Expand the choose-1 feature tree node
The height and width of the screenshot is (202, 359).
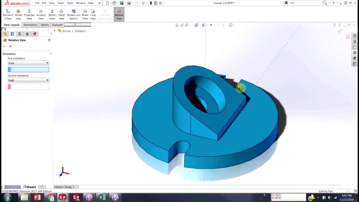tap(55, 31)
